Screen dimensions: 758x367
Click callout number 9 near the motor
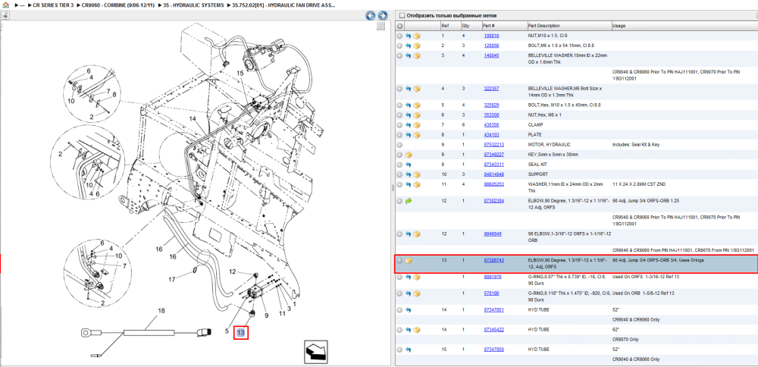(x=265, y=315)
